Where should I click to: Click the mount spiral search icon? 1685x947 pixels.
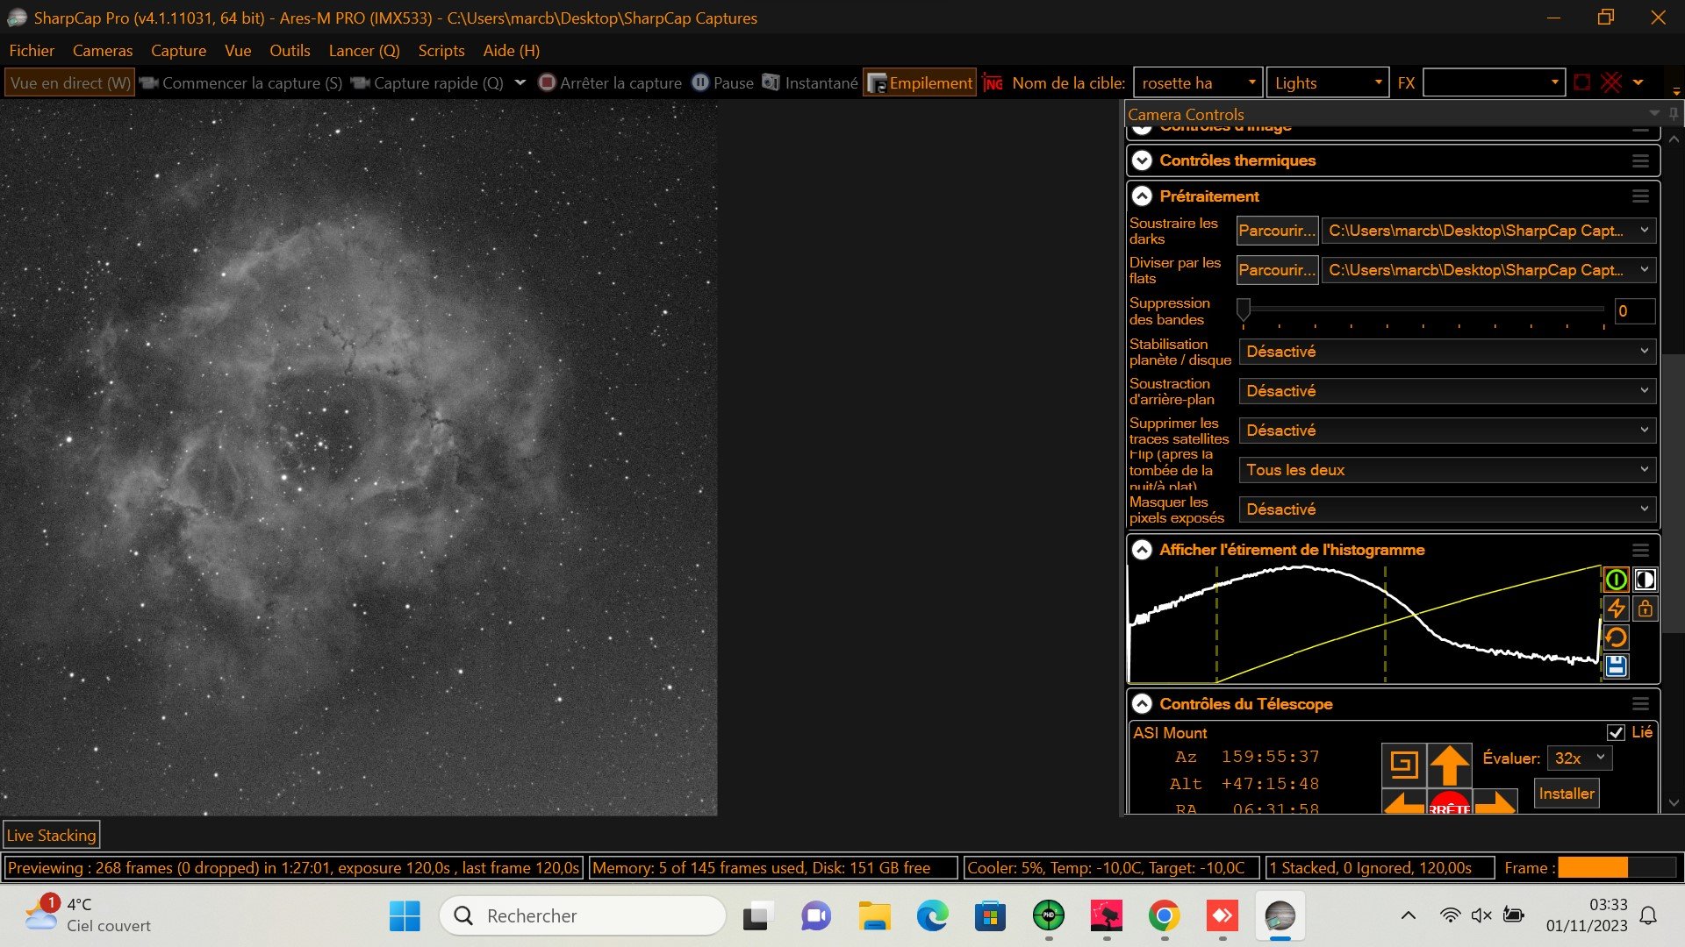point(1403,765)
